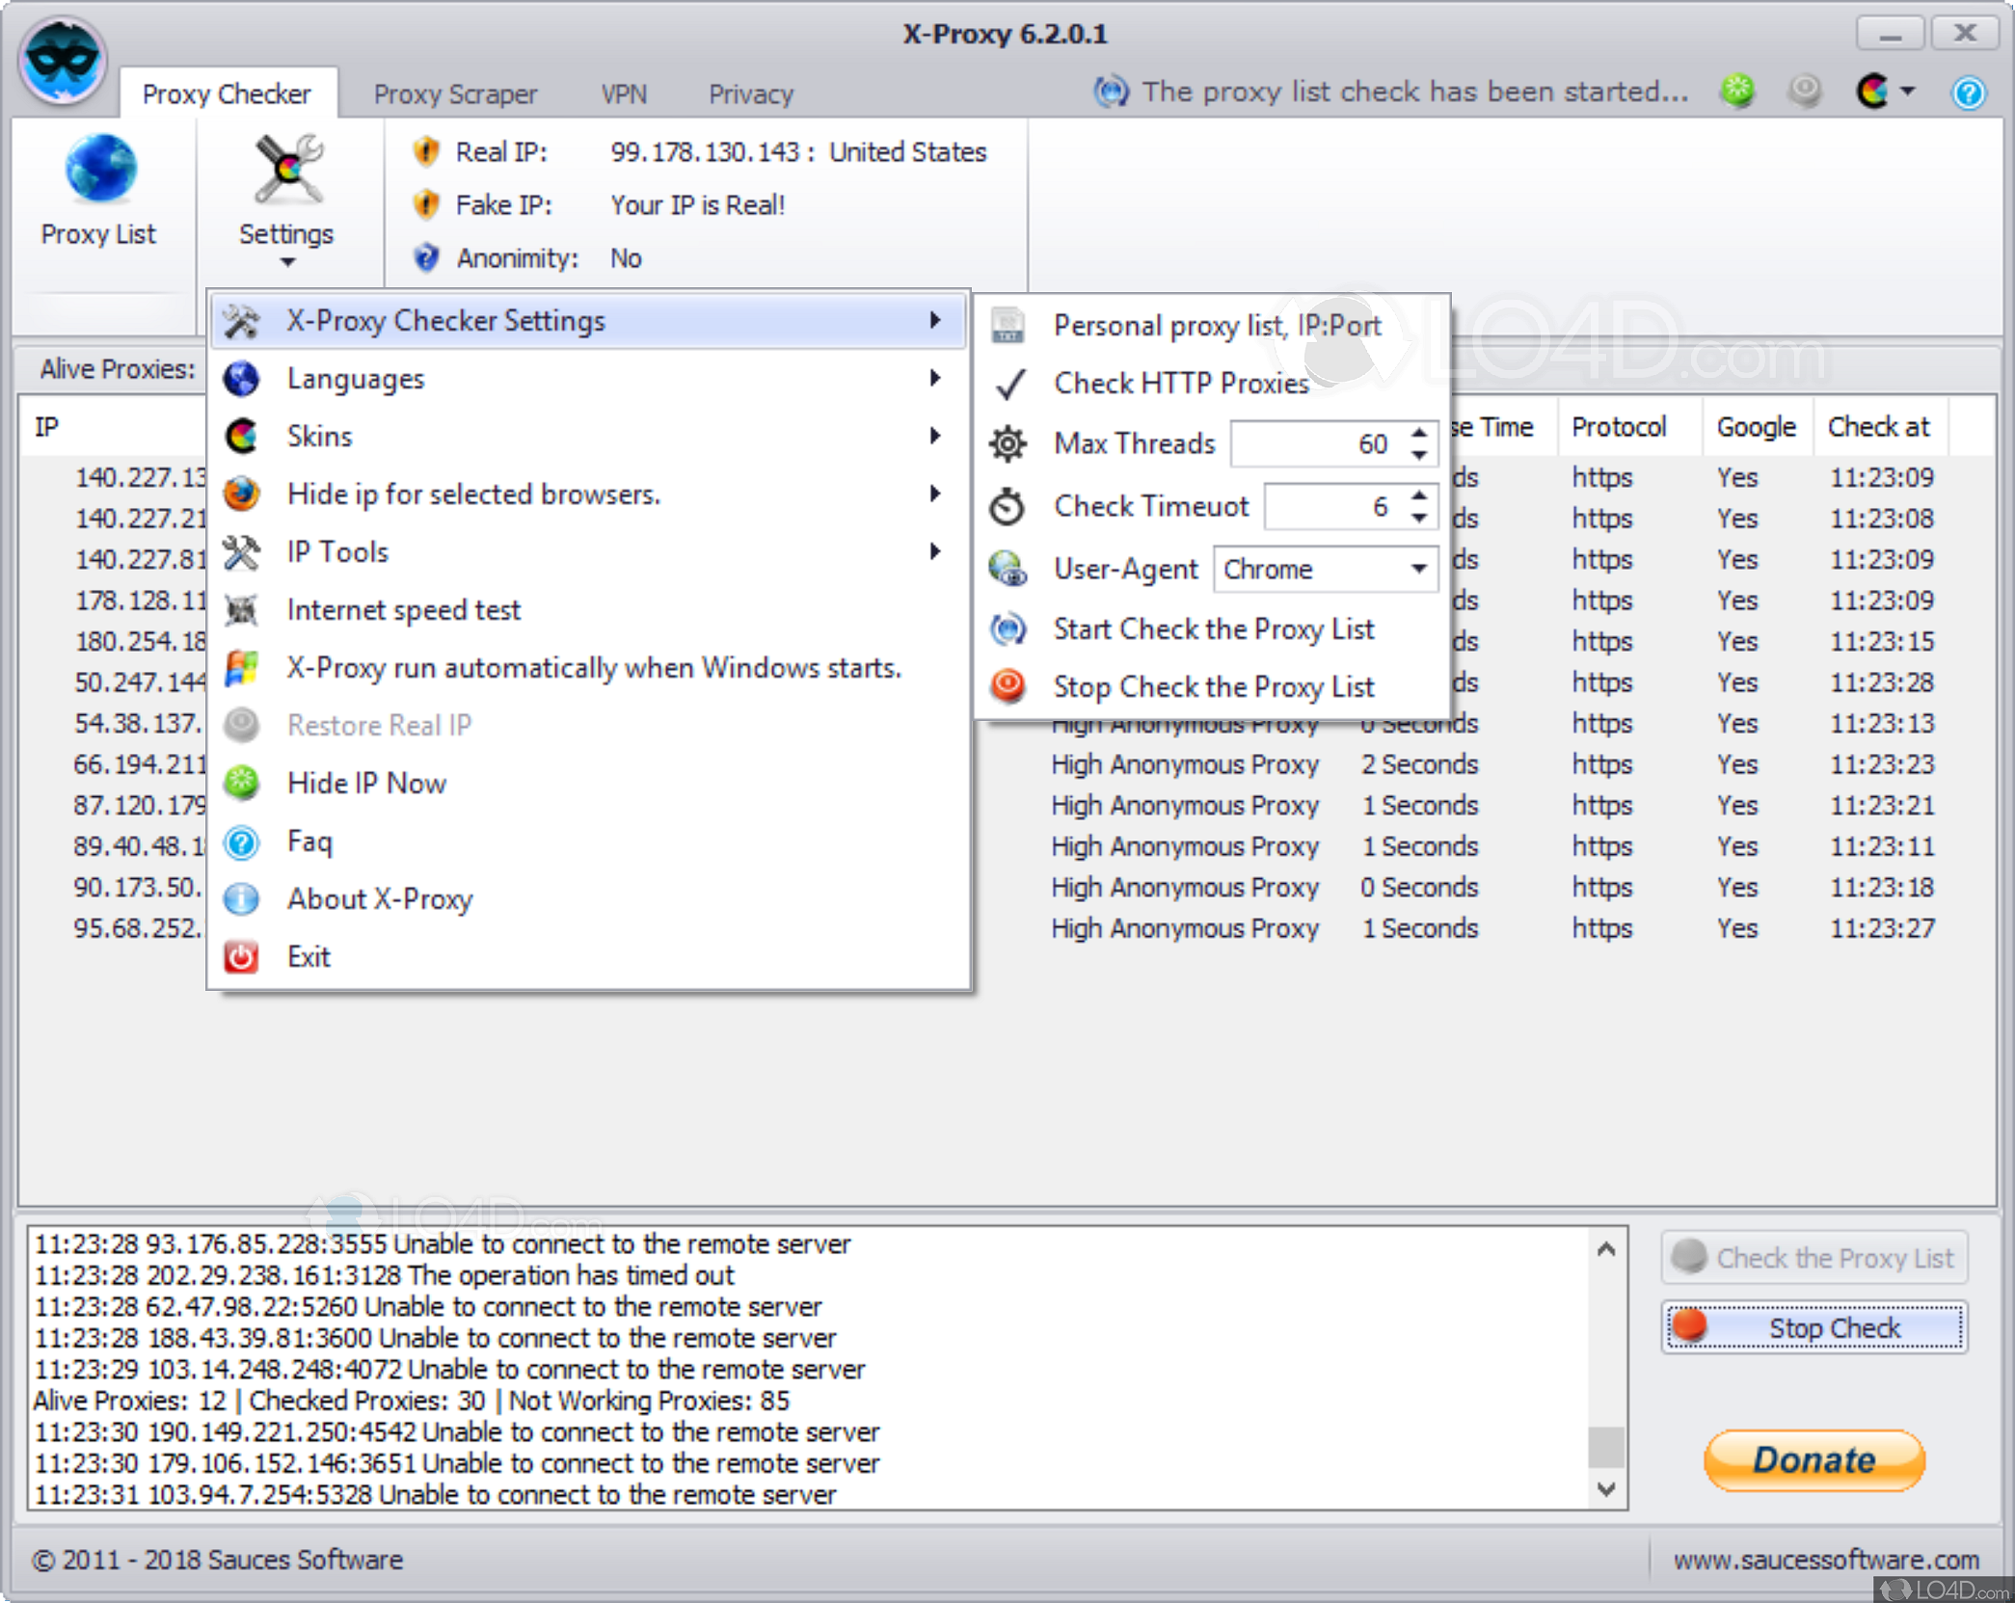Click the Donate button
This screenshot has width=2015, height=1603.
point(1813,1459)
